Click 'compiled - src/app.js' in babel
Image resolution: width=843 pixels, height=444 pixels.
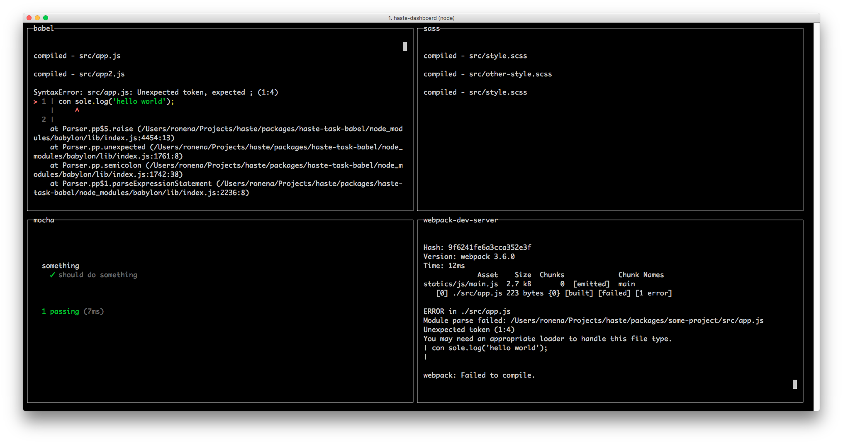[x=77, y=56]
